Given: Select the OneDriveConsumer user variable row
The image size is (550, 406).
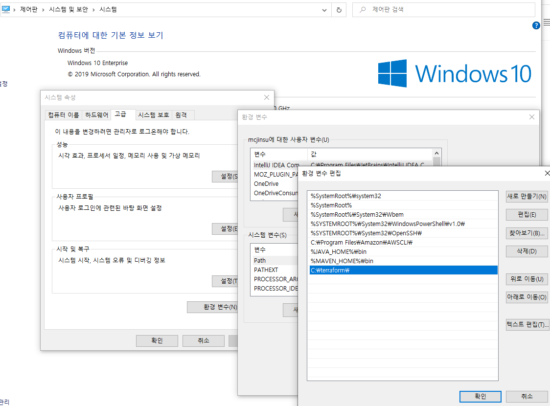Looking at the screenshot, I should pyautogui.click(x=276, y=193).
